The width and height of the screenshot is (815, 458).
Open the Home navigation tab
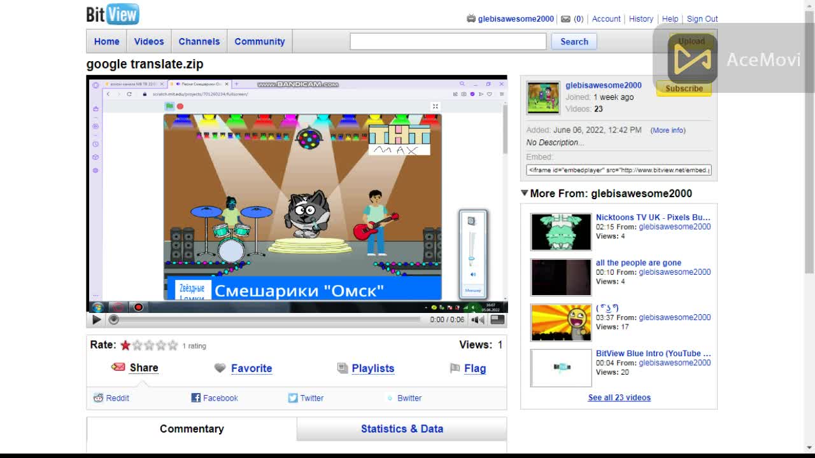(107, 41)
